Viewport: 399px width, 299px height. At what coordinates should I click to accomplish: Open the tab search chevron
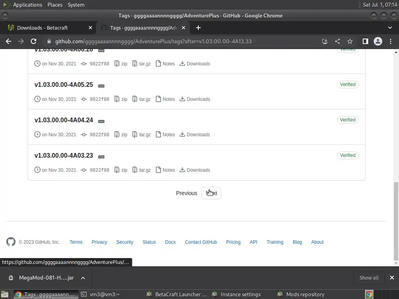(390, 28)
